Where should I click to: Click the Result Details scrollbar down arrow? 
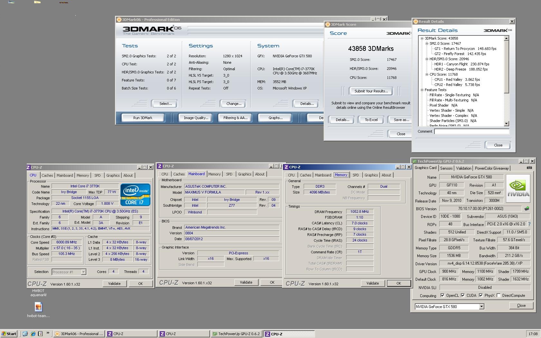pyautogui.click(x=506, y=124)
